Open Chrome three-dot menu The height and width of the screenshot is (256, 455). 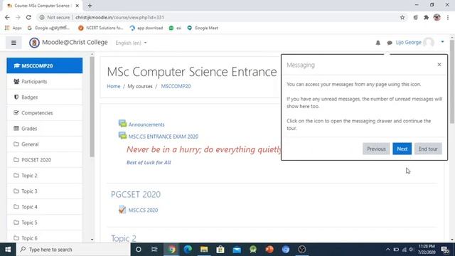coord(448,17)
